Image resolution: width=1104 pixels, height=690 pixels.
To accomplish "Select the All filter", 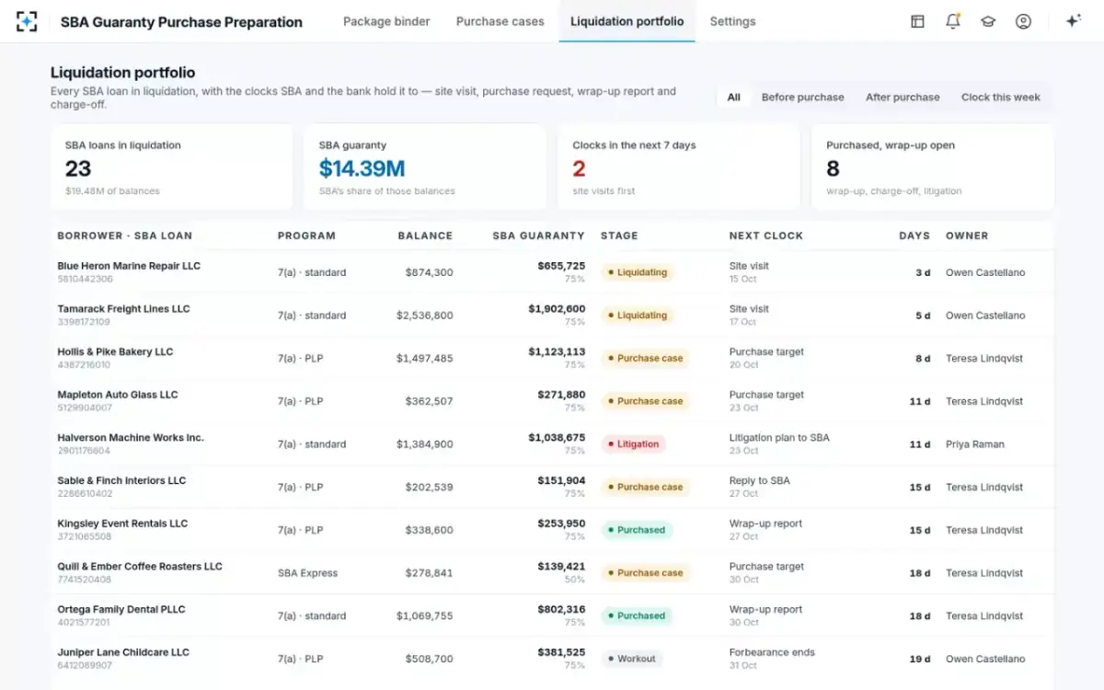I will point(733,97).
